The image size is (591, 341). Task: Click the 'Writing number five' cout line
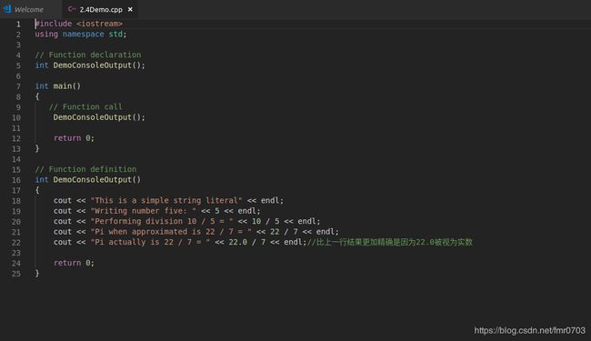(156, 211)
